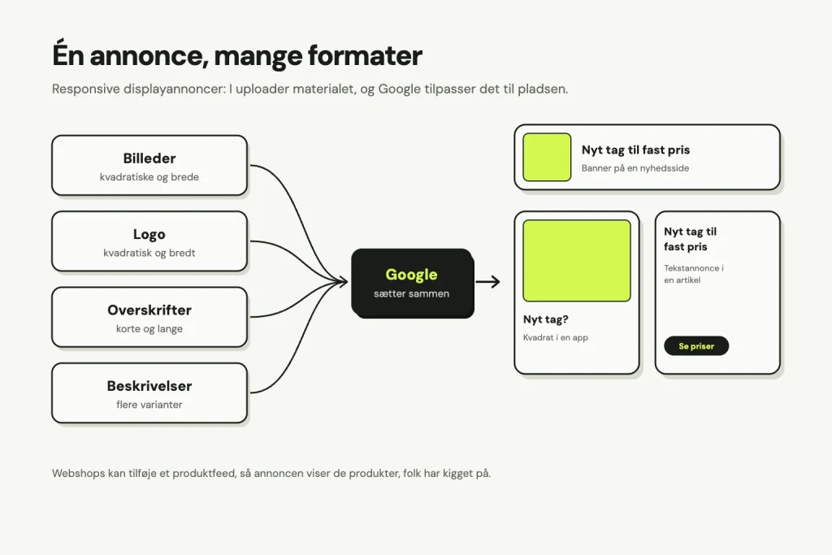Click the green square in the banner ad
Image resolution: width=832 pixels, height=555 pixels.
547,157
